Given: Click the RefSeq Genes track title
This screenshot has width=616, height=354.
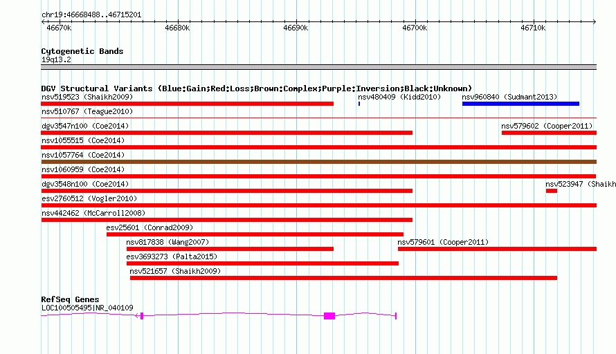Looking at the screenshot, I should [x=70, y=299].
